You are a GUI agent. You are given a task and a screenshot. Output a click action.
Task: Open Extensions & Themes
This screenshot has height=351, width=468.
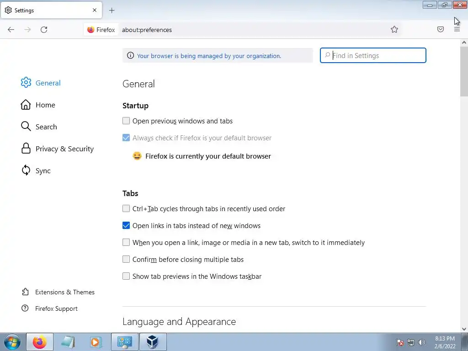[x=58, y=292]
